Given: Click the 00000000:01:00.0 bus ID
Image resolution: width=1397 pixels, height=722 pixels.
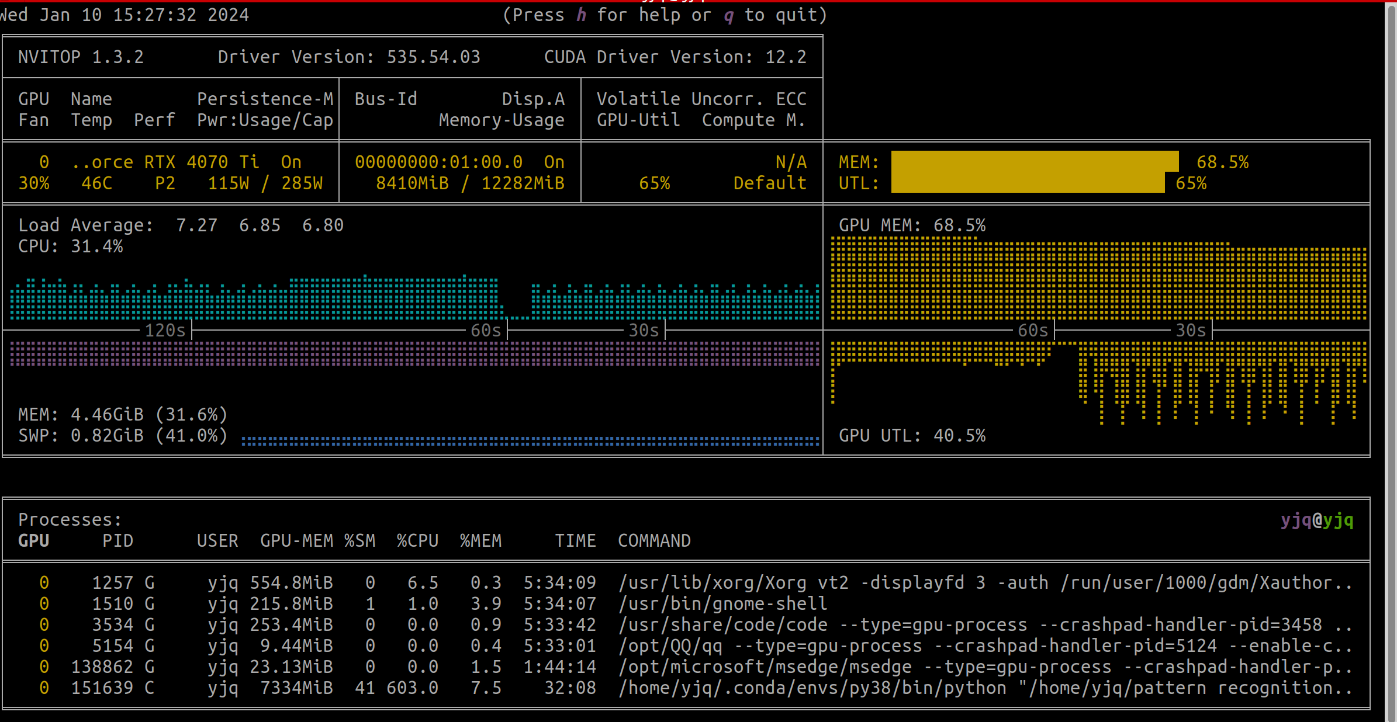Looking at the screenshot, I should point(438,162).
